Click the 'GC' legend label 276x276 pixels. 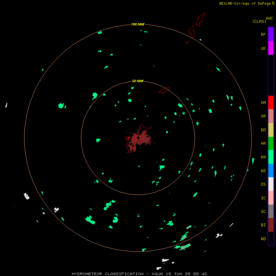263,212
